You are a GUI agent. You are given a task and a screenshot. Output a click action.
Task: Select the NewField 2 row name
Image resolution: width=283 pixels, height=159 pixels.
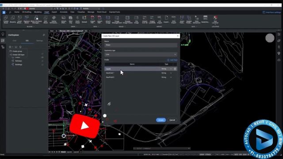[110, 77]
